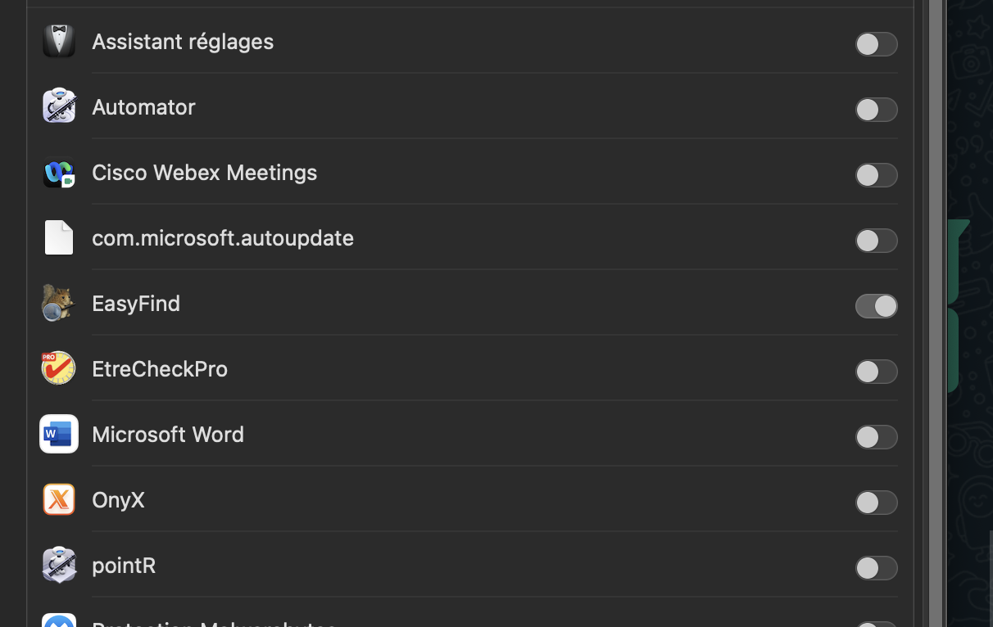Turn on the Automator switch

(x=876, y=110)
